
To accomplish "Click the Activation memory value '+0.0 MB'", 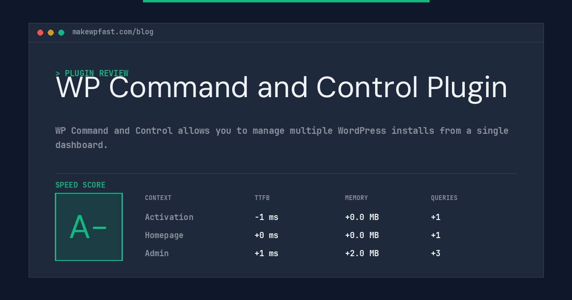I will click(362, 217).
